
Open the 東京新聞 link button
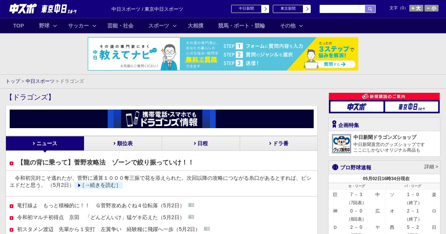tap(292, 9)
